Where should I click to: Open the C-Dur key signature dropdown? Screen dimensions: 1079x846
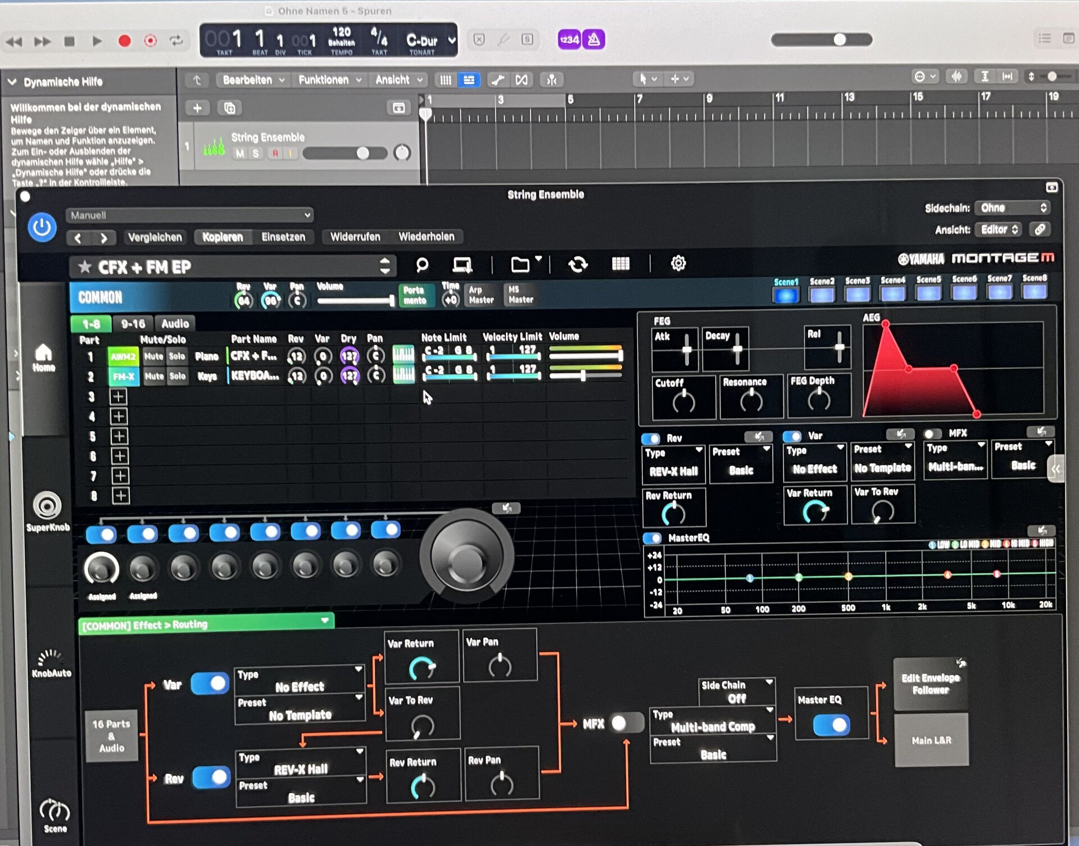430,40
